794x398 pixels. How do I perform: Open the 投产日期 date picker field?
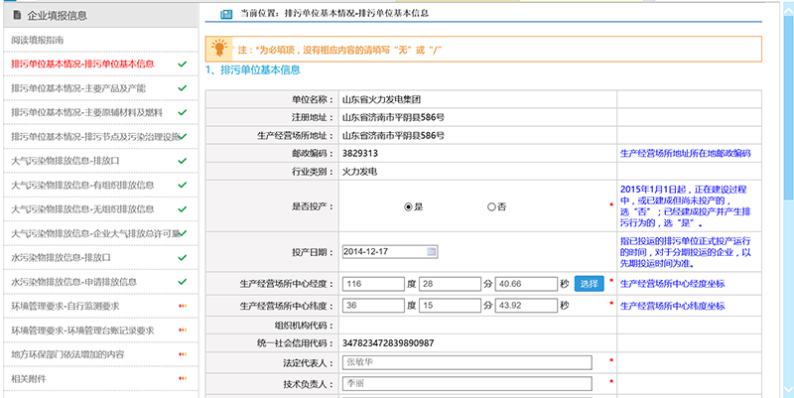383,251
